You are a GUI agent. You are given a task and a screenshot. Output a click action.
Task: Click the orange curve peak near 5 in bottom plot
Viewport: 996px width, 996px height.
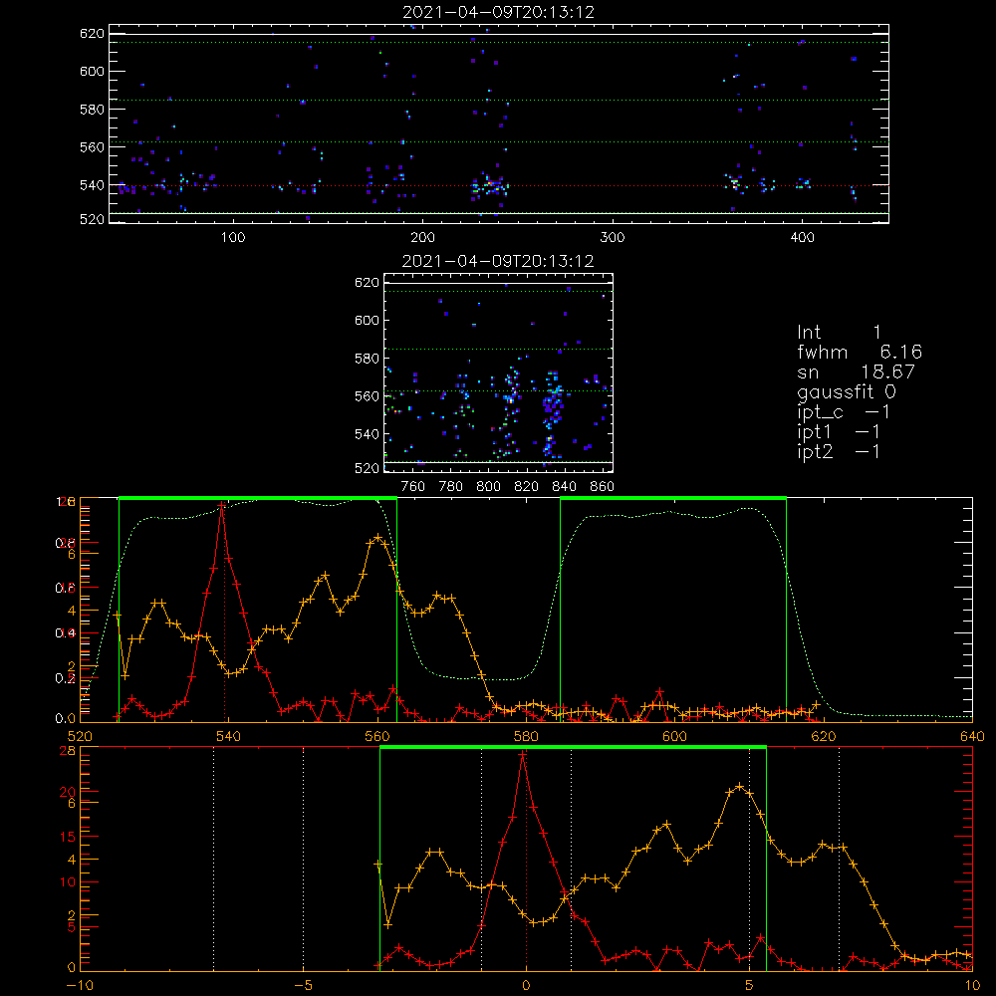click(739, 787)
